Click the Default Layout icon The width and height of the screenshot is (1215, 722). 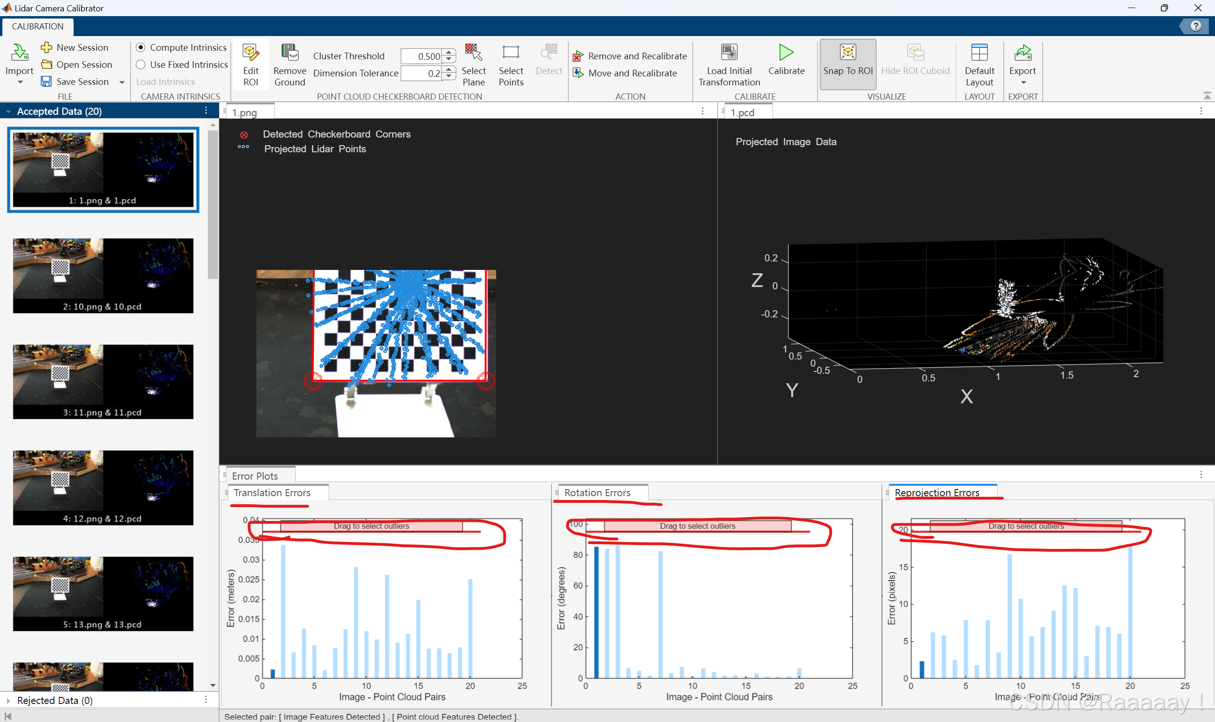(x=979, y=53)
